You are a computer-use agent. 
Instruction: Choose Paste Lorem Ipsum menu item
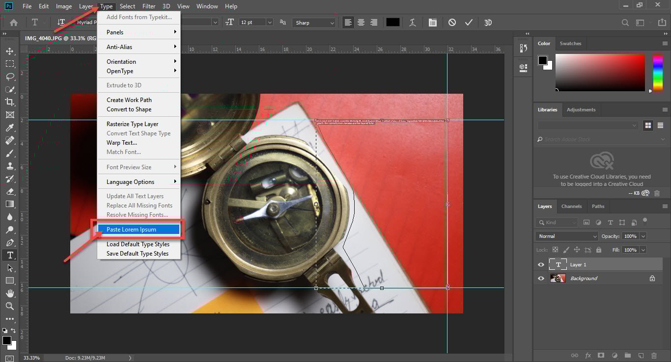point(131,230)
